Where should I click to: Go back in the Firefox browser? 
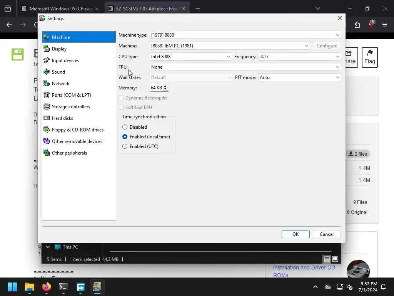[9, 25]
